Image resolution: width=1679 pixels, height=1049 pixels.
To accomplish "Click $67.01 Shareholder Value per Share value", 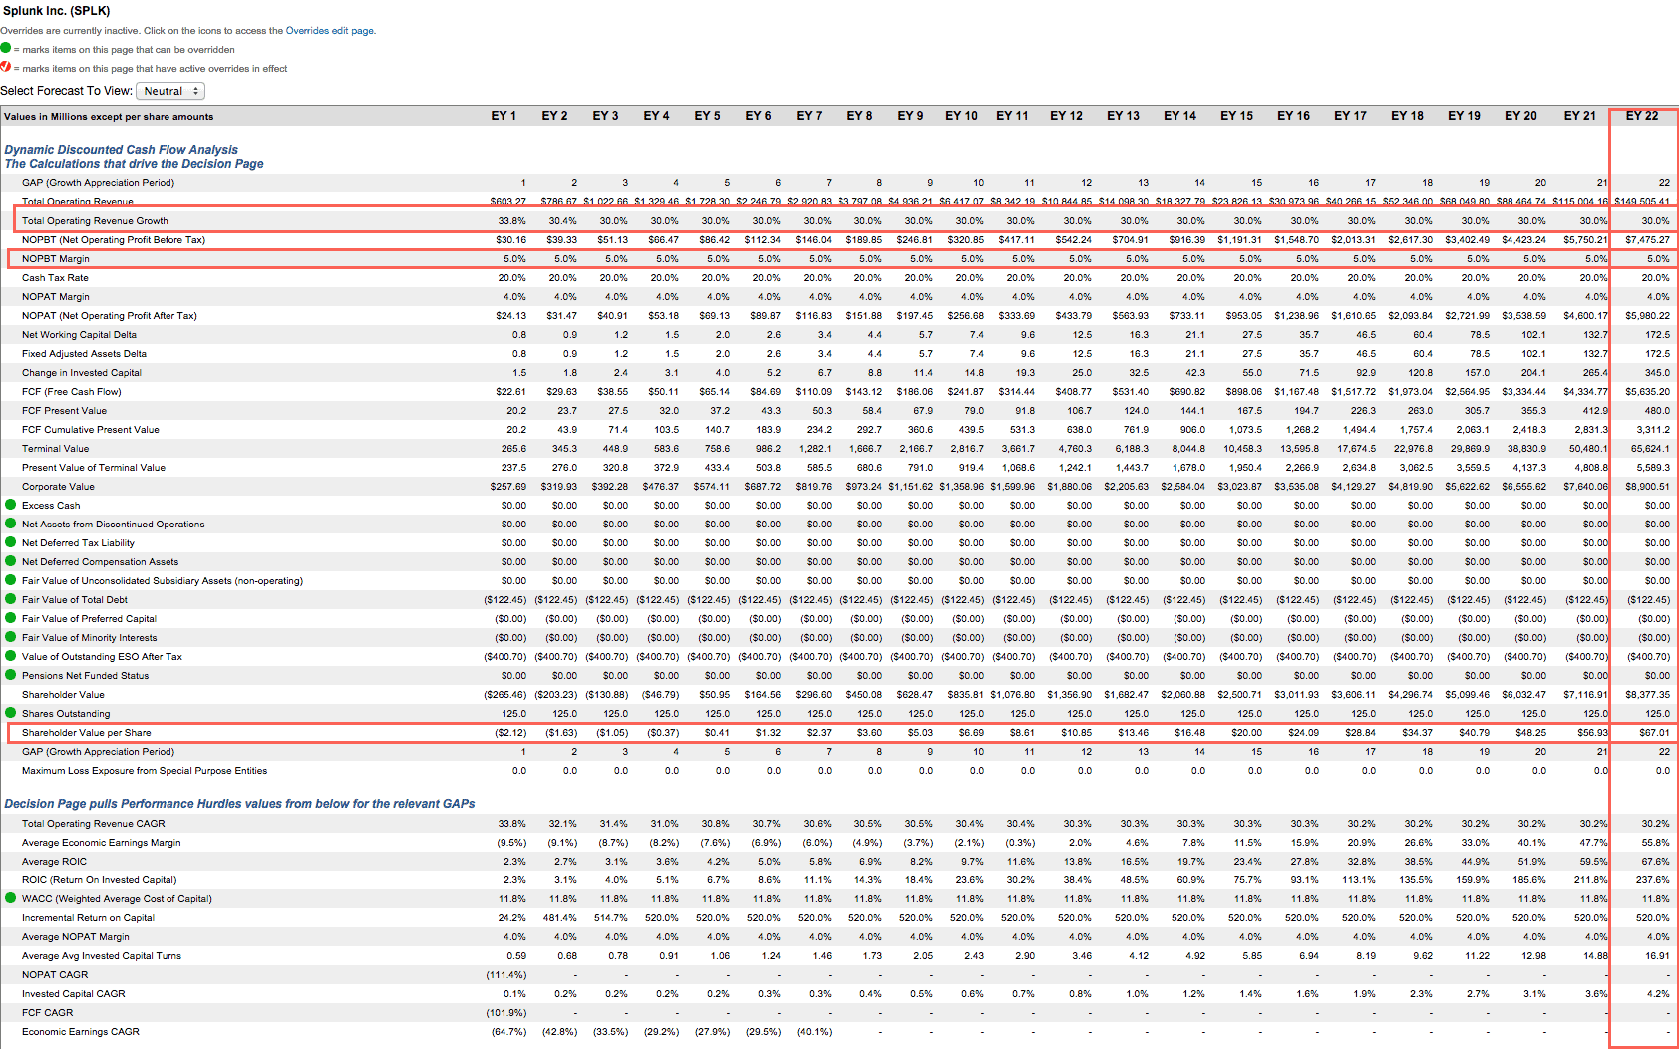I will [1654, 733].
